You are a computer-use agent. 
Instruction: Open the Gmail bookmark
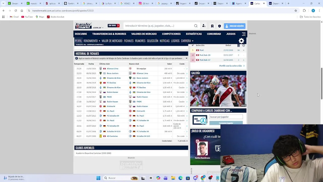(14, 17)
